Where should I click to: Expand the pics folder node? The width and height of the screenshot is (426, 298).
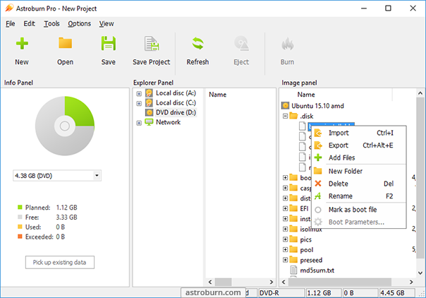(x=285, y=239)
